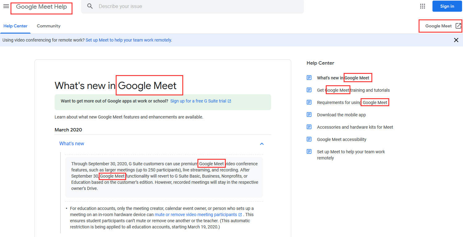Click the March 2020 heading
The height and width of the screenshot is (237, 463).
tap(68, 130)
